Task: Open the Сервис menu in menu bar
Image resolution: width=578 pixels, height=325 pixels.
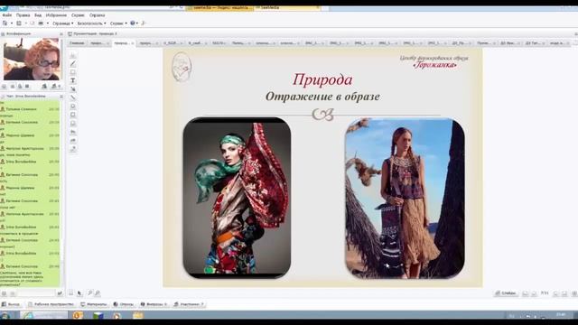Action: (x=78, y=15)
